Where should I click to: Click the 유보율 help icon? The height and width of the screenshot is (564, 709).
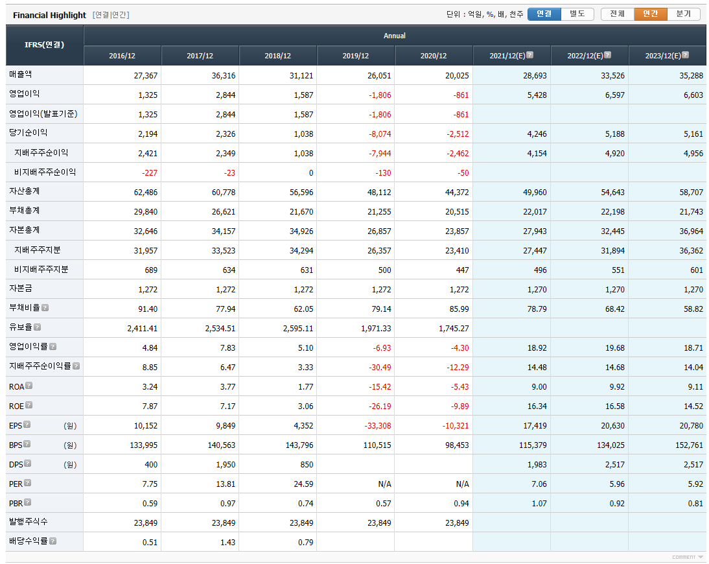(38, 327)
